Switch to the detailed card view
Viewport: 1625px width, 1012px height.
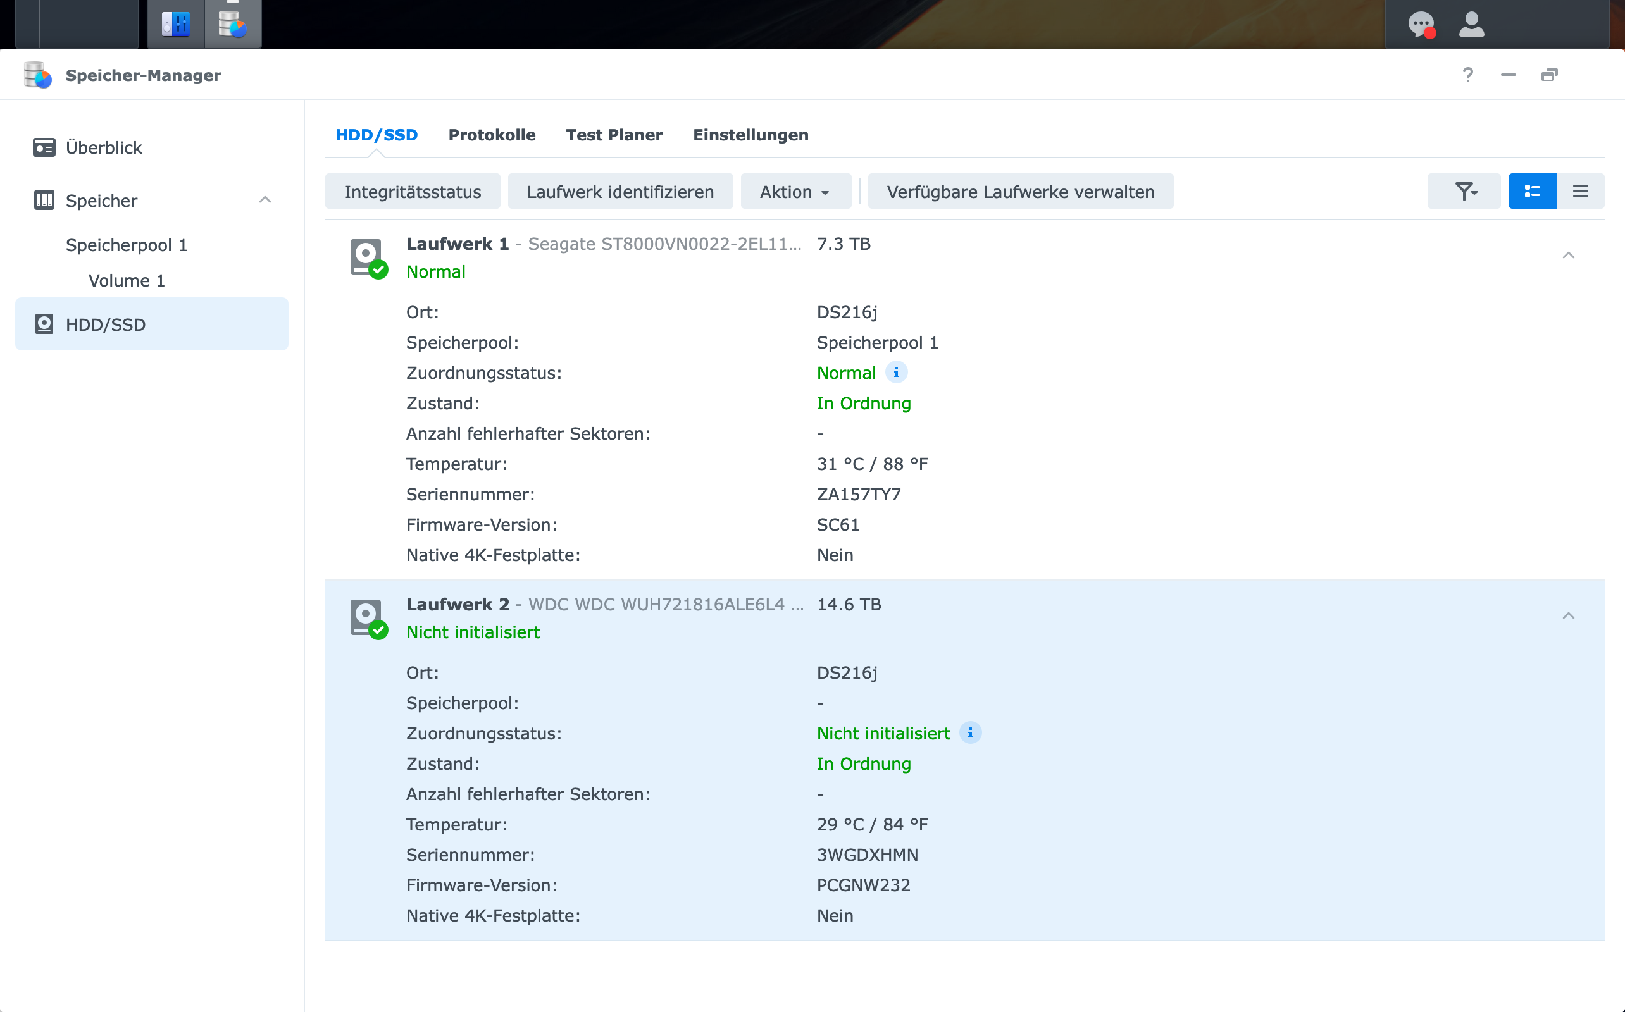click(x=1532, y=192)
